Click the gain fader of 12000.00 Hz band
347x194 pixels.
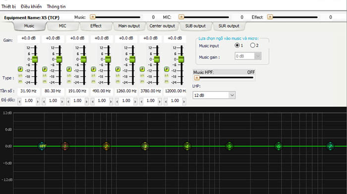click(x=181, y=59)
